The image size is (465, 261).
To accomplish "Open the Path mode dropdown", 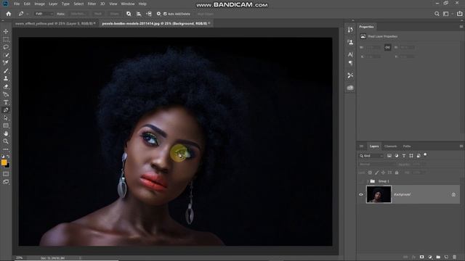I will pos(44,14).
